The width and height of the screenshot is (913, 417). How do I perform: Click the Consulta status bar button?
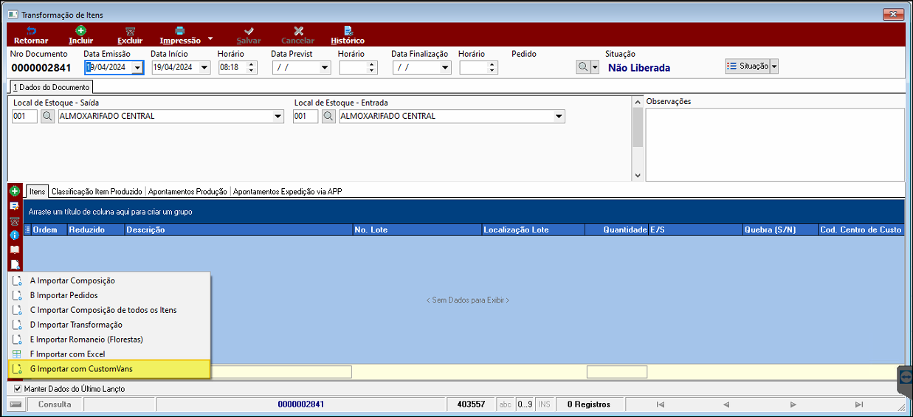55,404
